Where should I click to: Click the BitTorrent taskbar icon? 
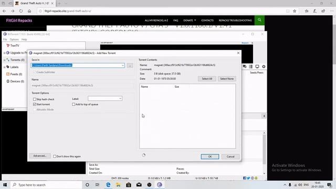(x=160, y=185)
